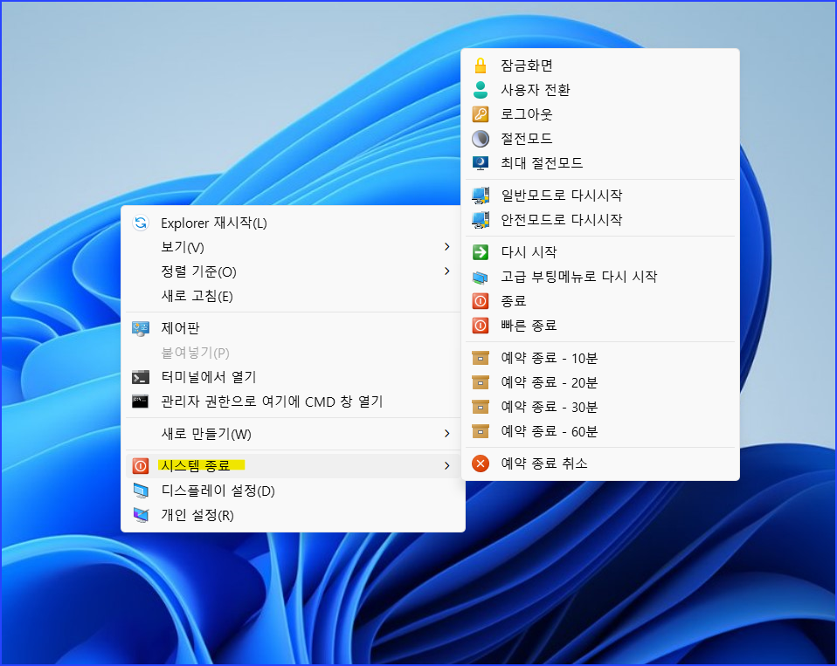Screen dimensions: 837x666
Task: Choose 잠금화면 in the submenu
Action: click(600, 65)
